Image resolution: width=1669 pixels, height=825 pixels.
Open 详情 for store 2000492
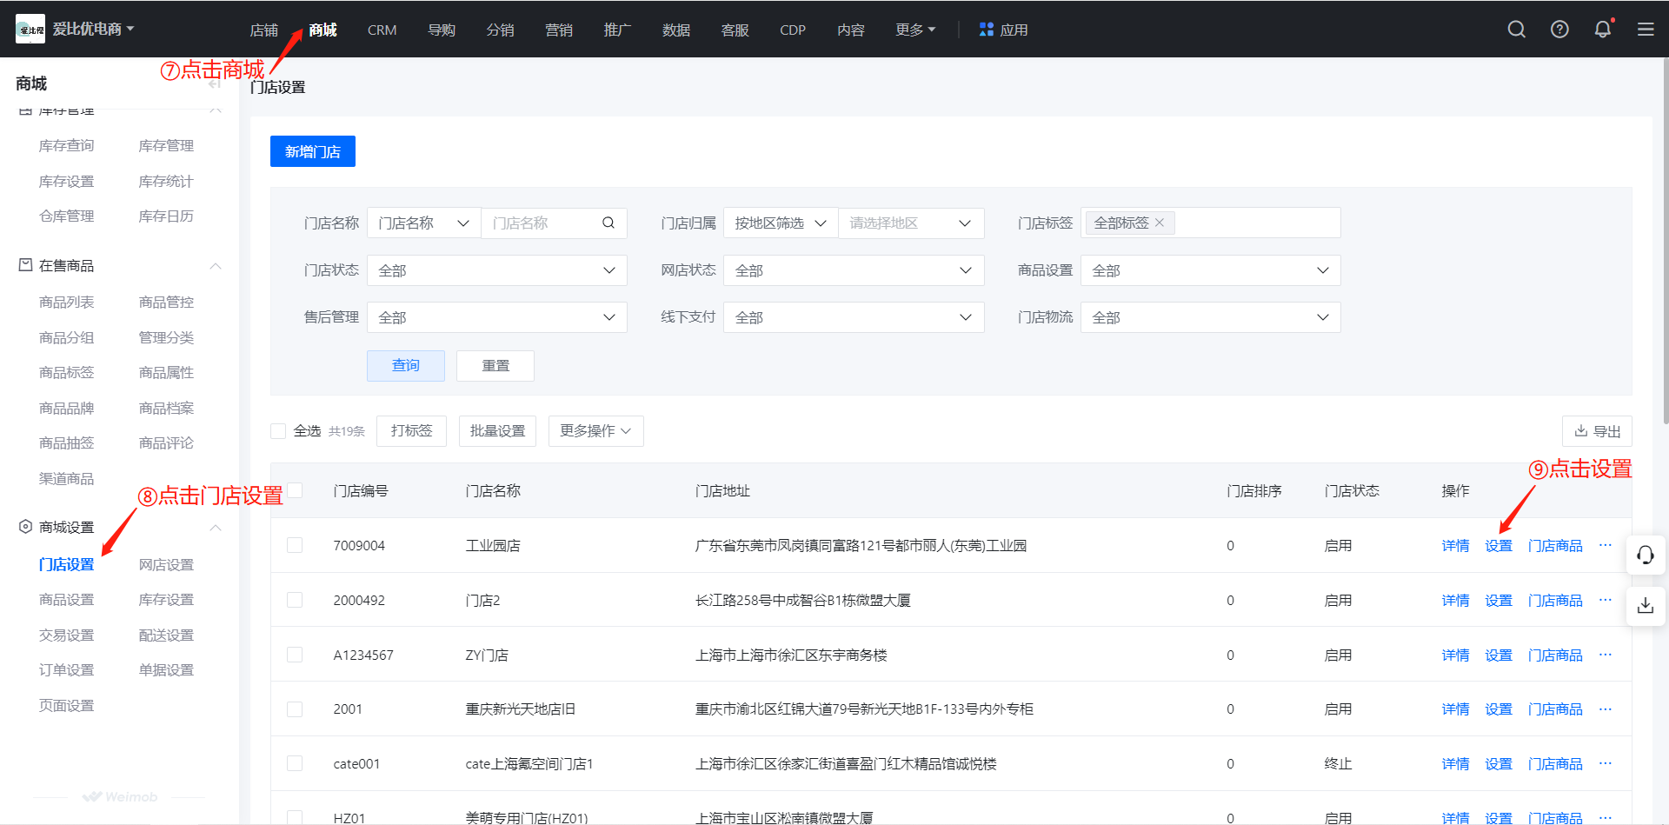[1455, 600]
